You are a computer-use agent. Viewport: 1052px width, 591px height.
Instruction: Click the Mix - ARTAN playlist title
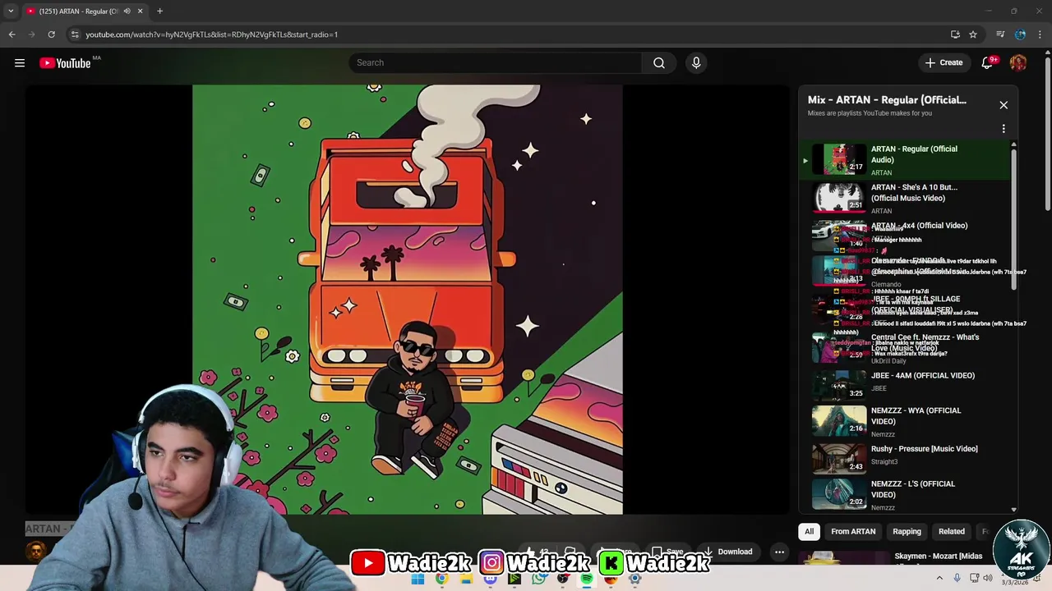(887, 100)
